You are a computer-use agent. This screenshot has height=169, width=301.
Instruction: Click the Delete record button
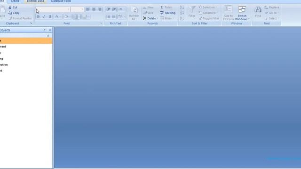tap(150, 18)
